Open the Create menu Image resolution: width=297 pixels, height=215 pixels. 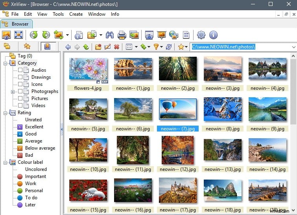click(x=76, y=14)
